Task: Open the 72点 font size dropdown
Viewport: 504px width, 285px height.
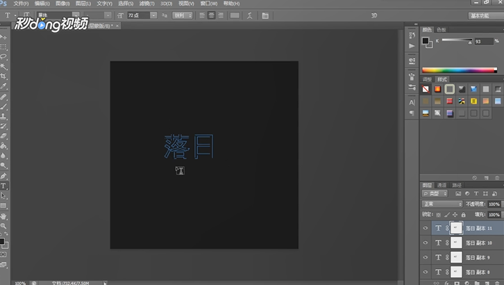Action: (153, 15)
